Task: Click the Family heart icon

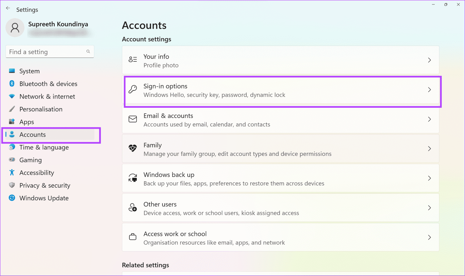Action: coord(133,149)
